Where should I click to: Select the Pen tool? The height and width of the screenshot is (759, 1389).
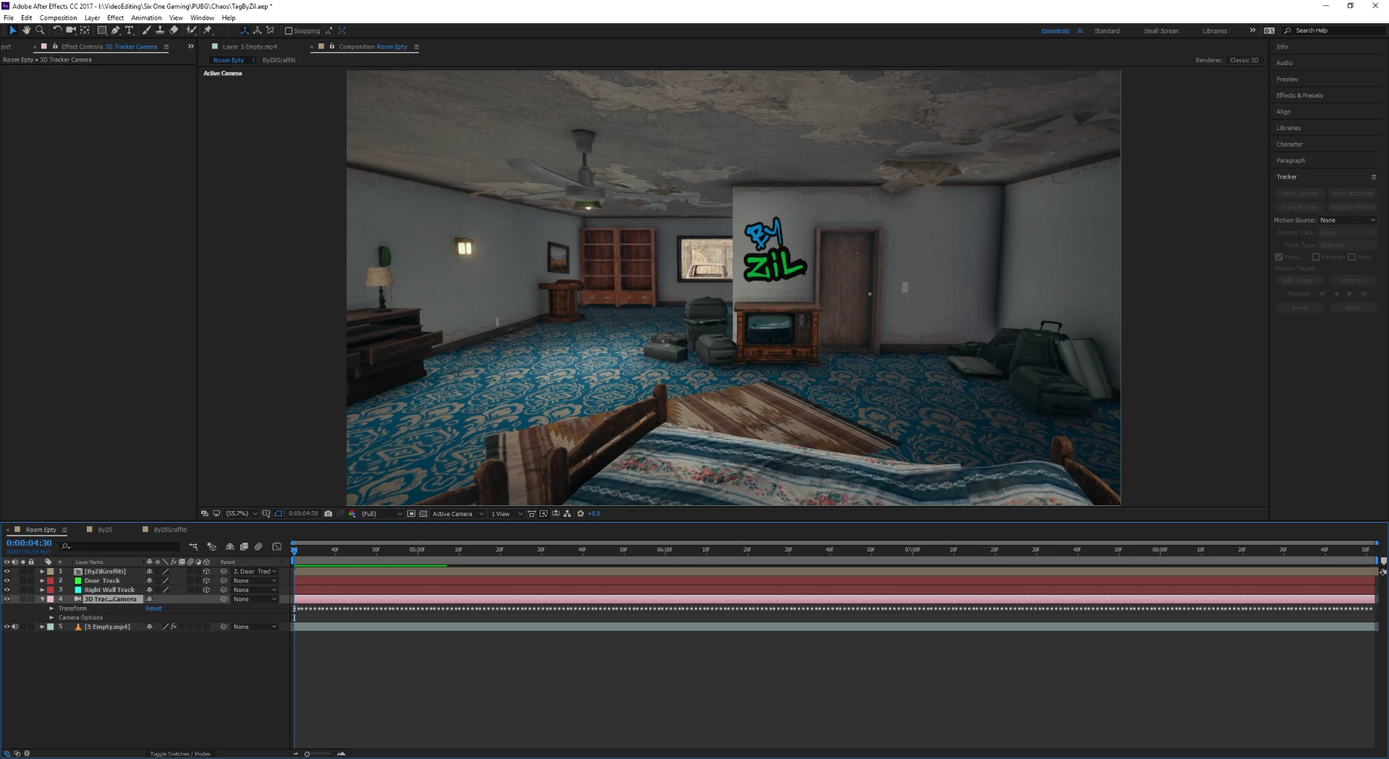[x=116, y=30]
